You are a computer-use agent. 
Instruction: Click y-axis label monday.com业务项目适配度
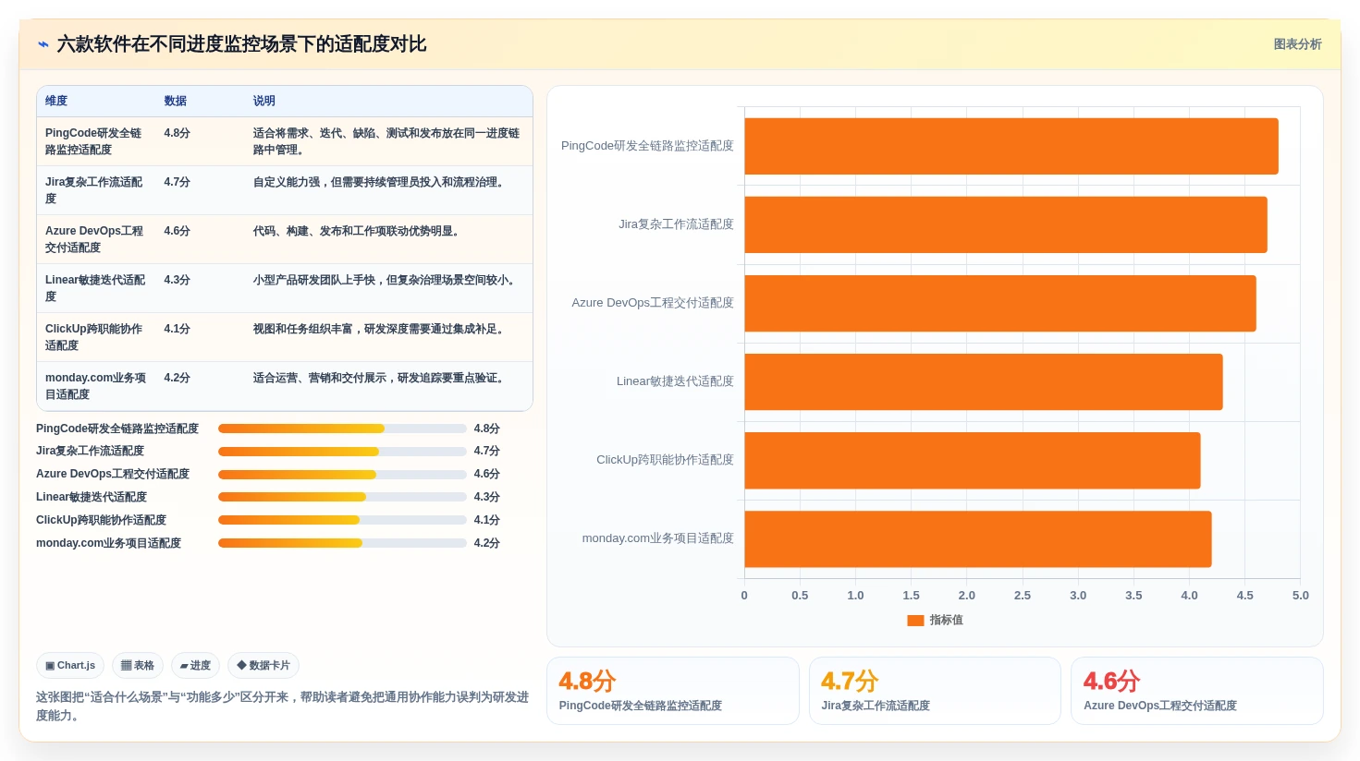click(657, 538)
